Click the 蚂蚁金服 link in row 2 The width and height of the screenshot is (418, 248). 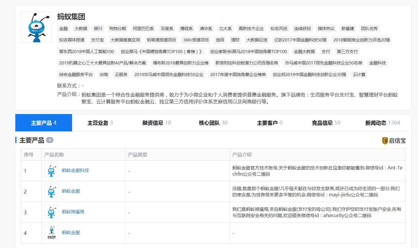tap(70, 191)
